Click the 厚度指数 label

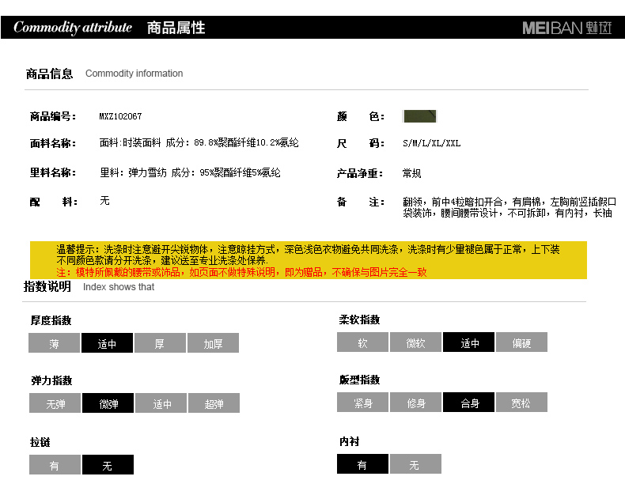click(x=51, y=320)
